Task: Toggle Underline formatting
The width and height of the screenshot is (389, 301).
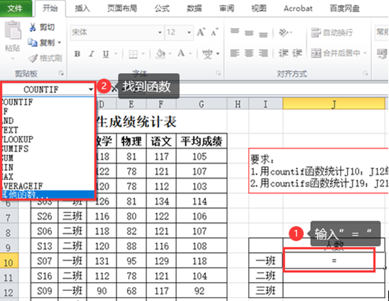Action: 106,54
